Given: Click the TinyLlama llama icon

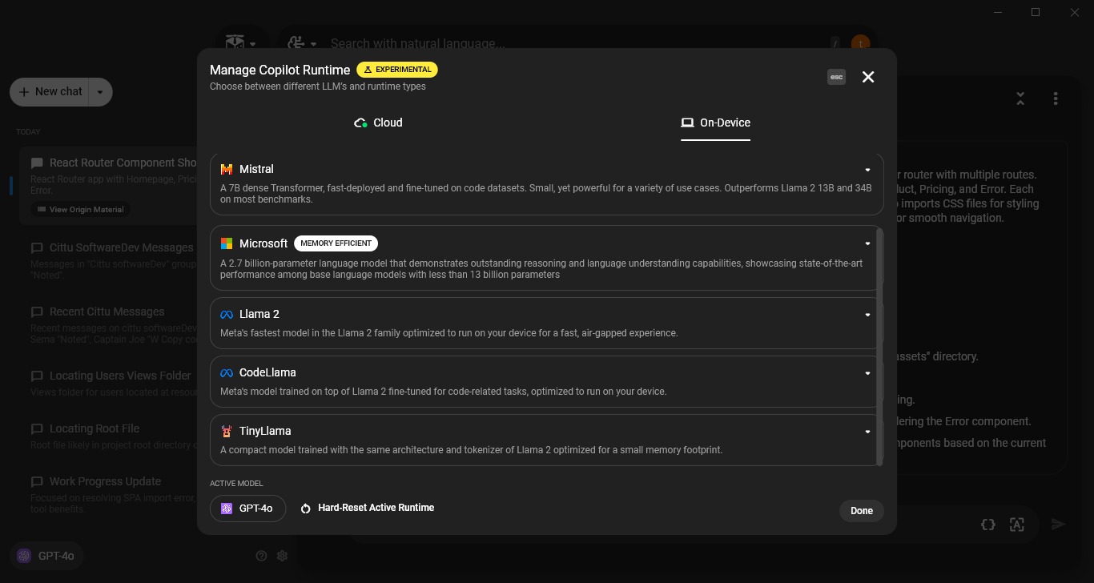Looking at the screenshot, I should point(226,431).
